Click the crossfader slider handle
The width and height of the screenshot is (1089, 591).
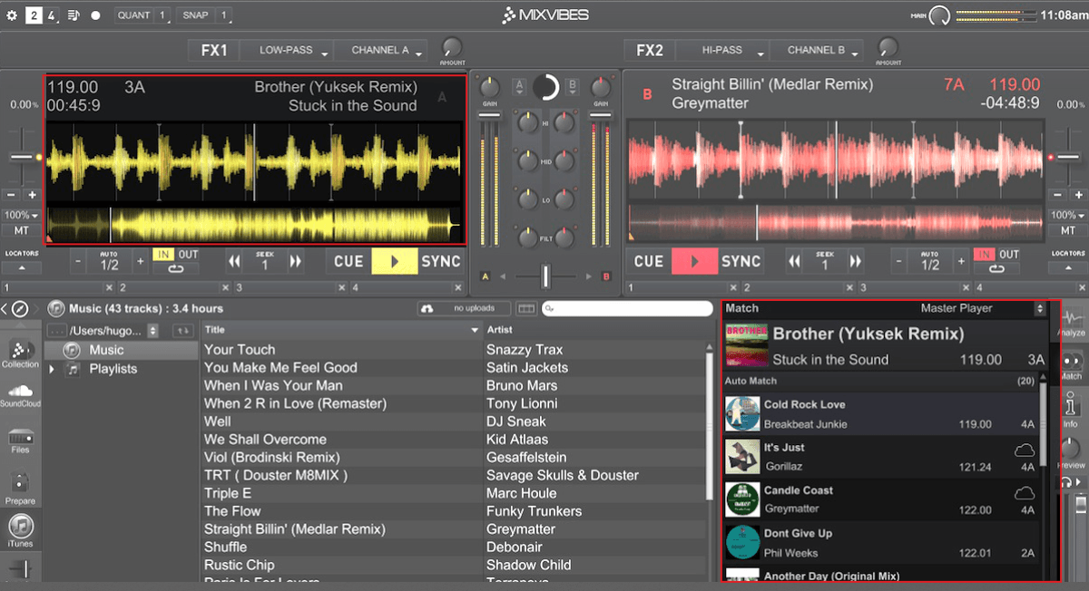click(545, 276)
